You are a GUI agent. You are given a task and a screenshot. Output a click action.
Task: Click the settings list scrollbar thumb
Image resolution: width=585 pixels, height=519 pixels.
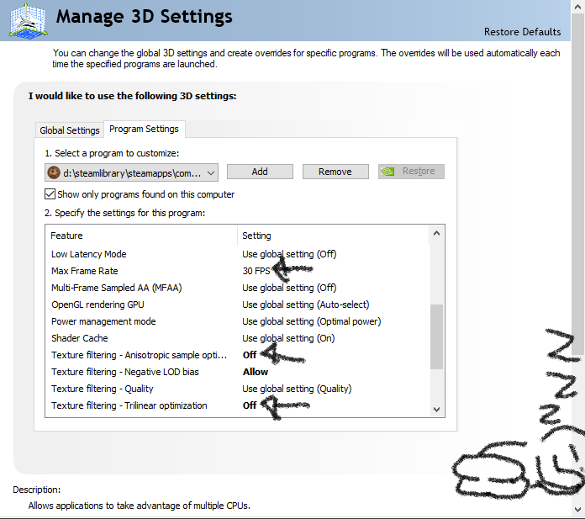[x=436, y=336]
